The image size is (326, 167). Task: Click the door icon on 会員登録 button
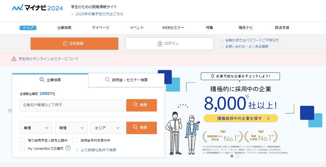pyautogui.click(x=65, y=44)
